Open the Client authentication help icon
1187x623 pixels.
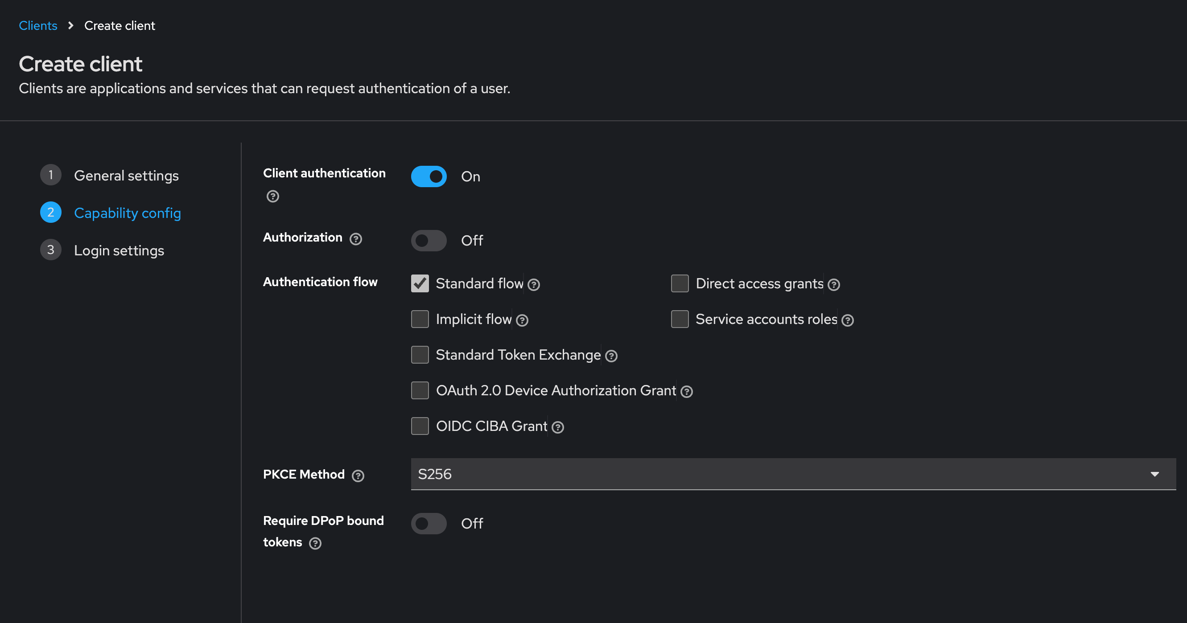pos(272,196)
